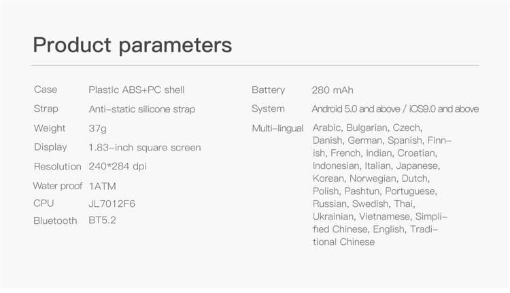This screenshot has height=293, width=510.
Task: Select the 280 mAh battery value
Action: (333, 90)
